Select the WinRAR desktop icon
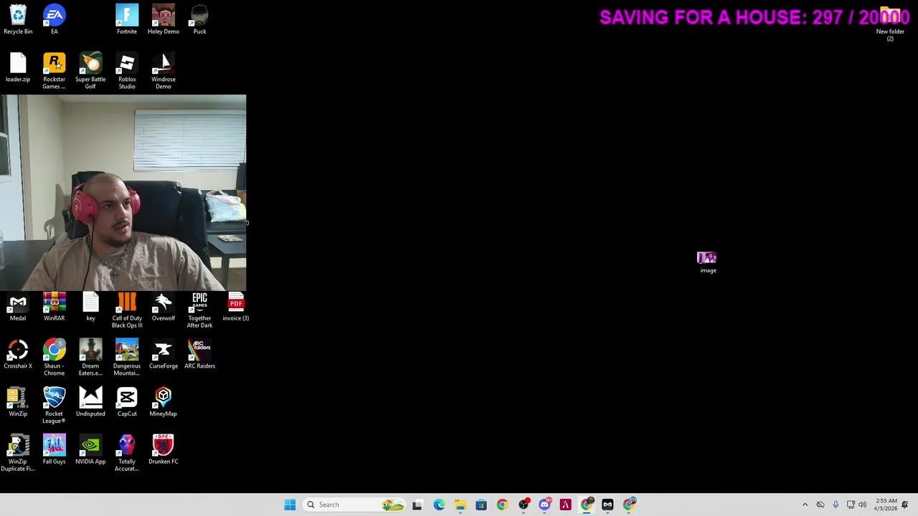This screenshot has width=918, height=516. click(x=55, y=307)
